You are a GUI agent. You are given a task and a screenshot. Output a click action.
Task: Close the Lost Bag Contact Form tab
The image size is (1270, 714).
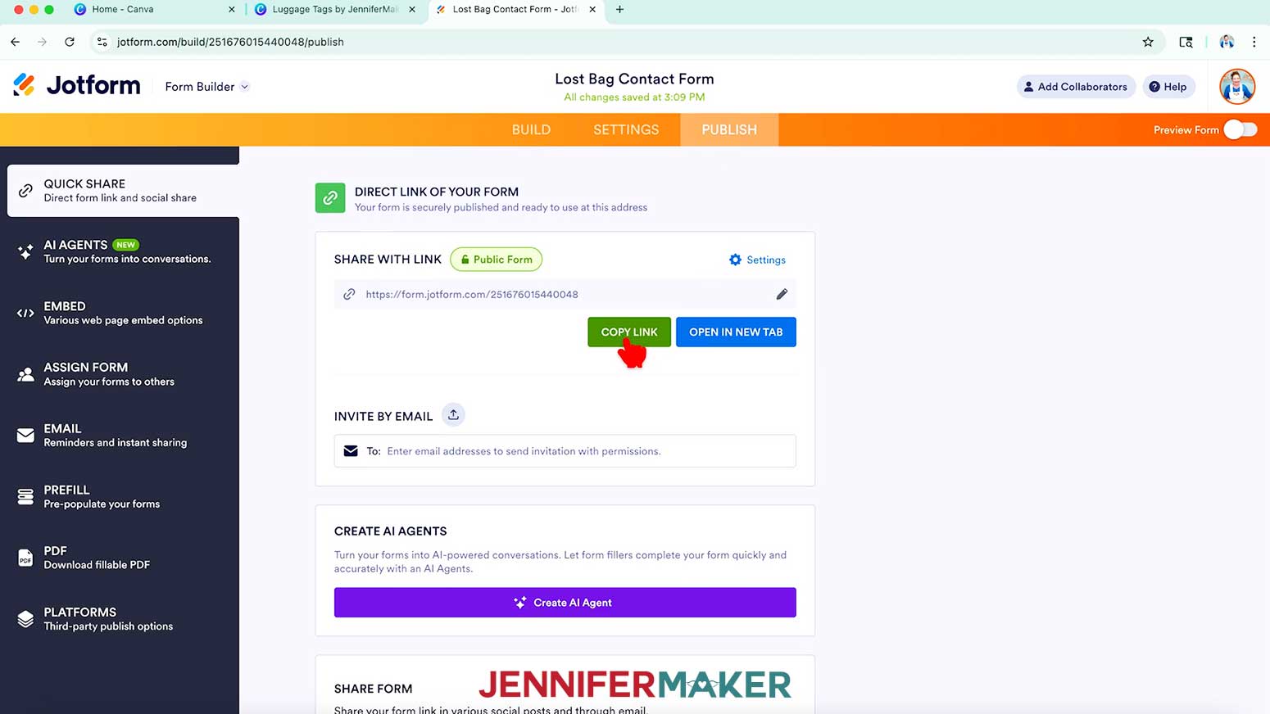tap(592, 10)
